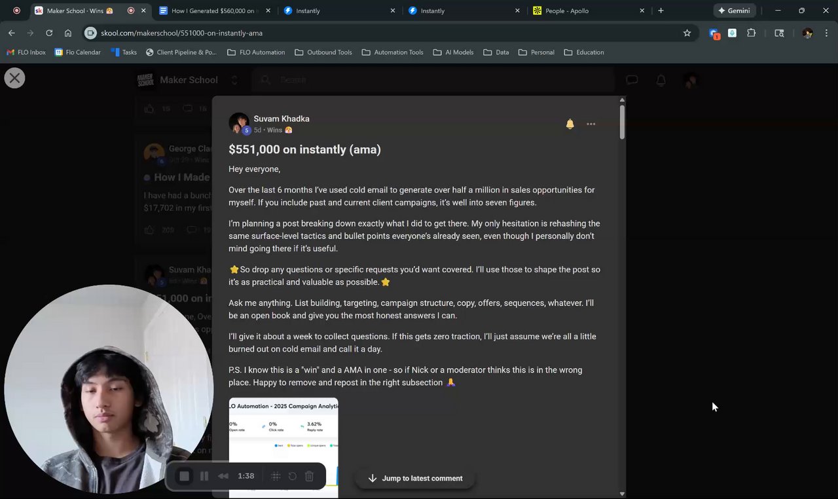Click the $551,000 on instantly (ama) title

click(304, 149)
